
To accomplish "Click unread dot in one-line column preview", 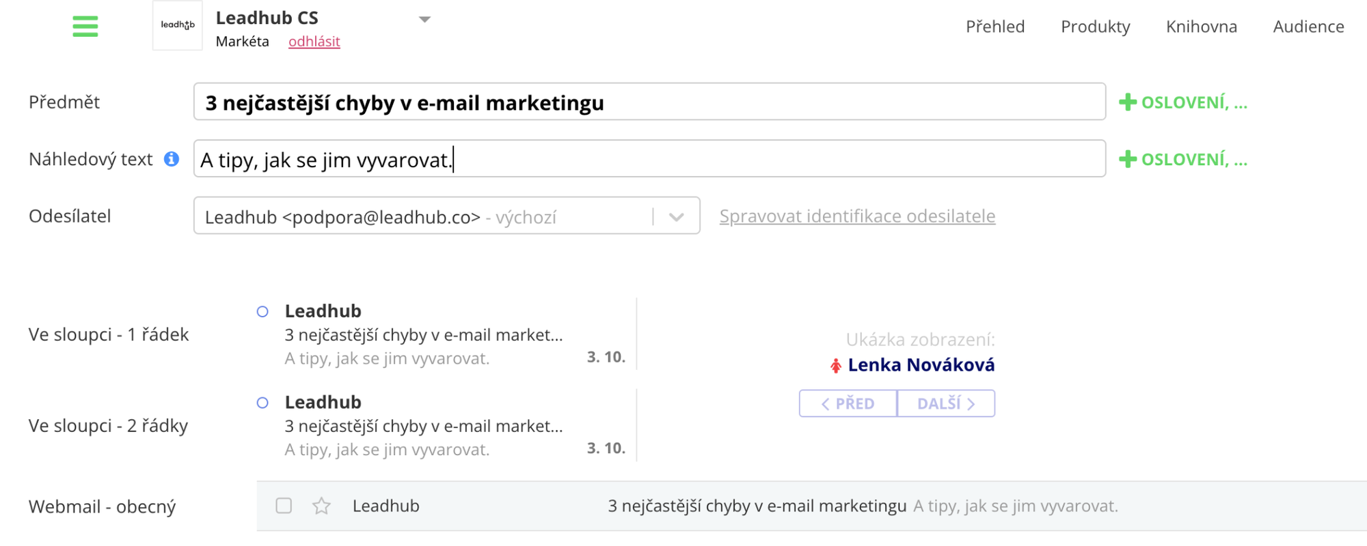I will 262,312.
